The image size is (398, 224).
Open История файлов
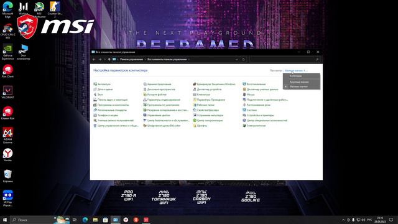(155, 95)
